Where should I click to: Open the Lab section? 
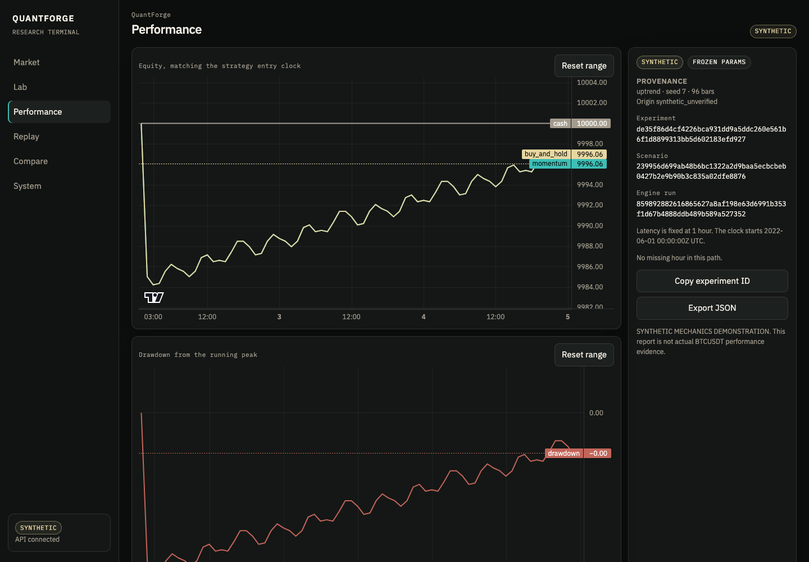point(59,87)
